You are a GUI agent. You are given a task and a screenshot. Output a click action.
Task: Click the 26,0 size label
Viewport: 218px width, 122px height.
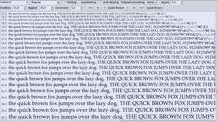click(4, 58)
